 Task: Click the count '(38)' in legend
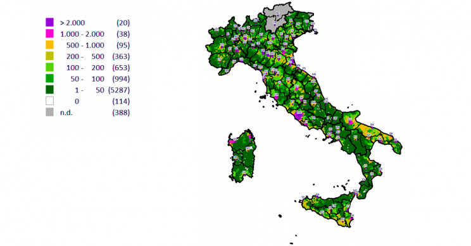(x=123, y=34)
